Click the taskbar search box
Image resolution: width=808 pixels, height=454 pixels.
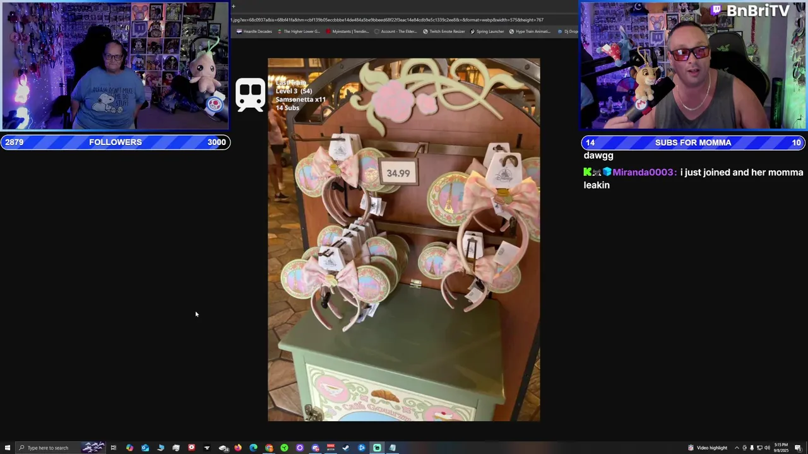[x=60, y=448]
